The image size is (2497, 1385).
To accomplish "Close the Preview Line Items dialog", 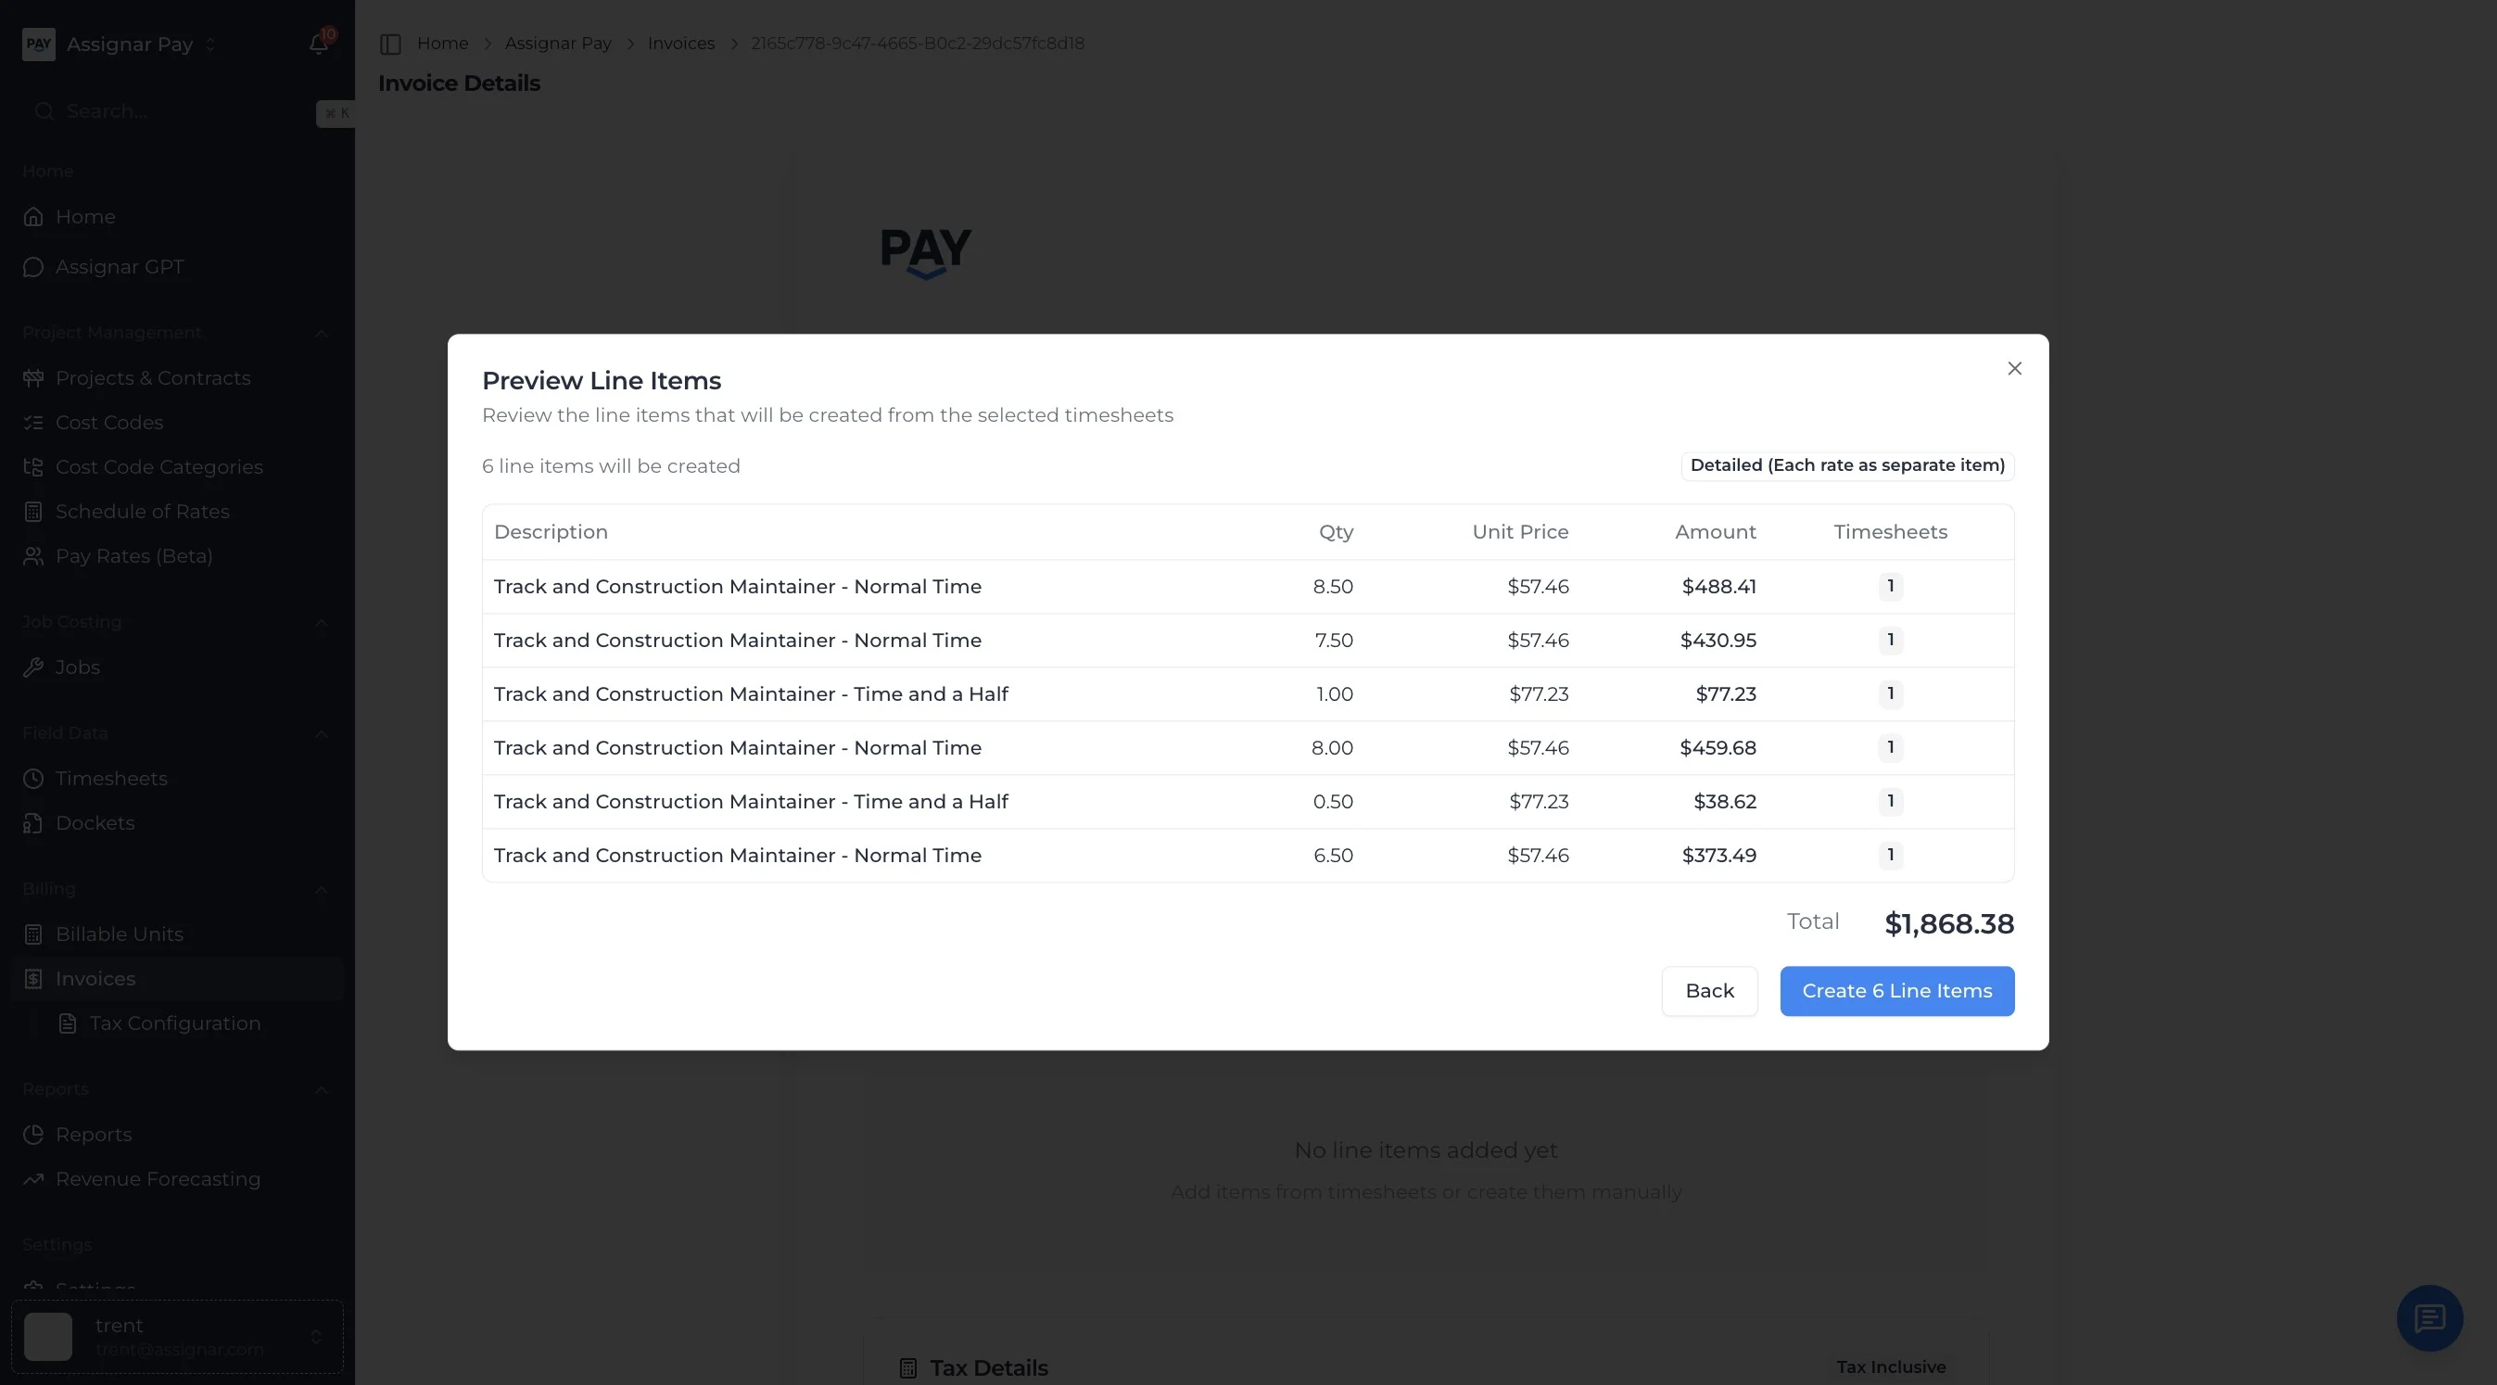I will [x=2014, y=368].
